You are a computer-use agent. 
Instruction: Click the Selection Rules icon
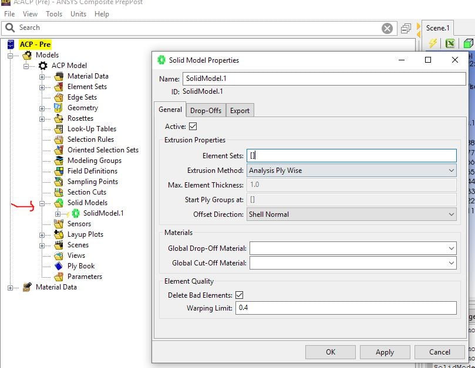coord(59,139)
